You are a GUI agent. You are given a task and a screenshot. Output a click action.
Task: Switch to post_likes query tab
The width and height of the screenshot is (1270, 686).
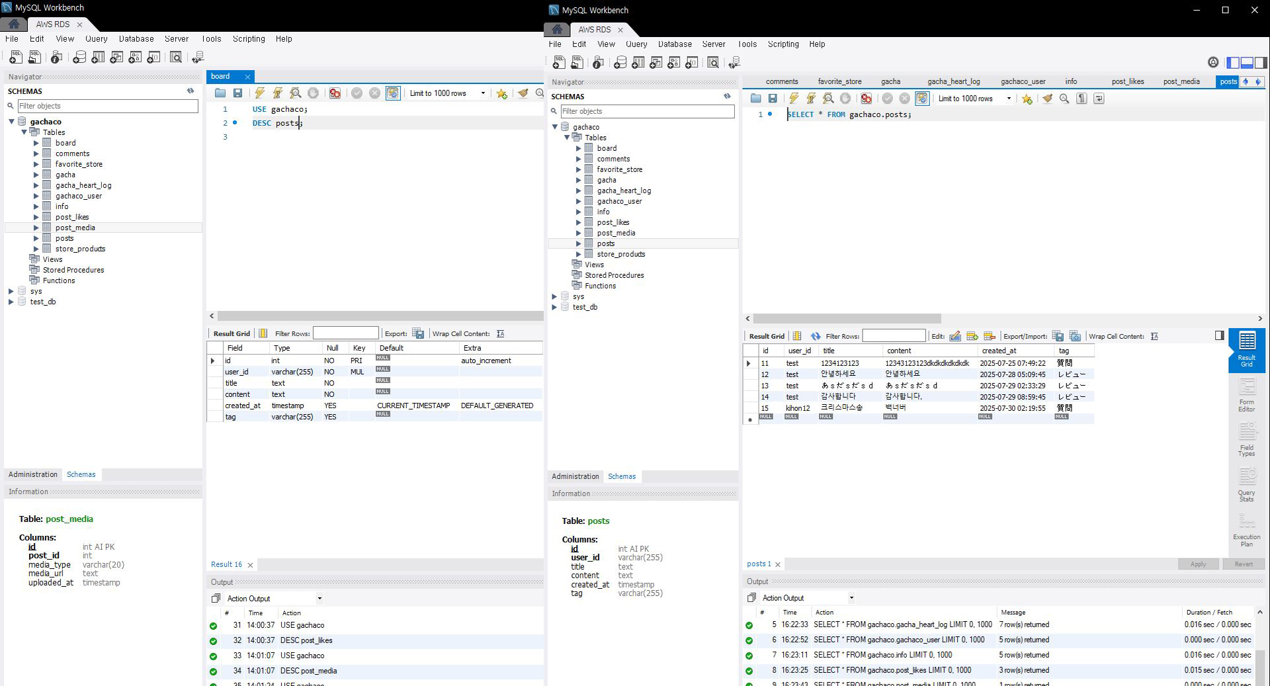pyautogui.click(x=1127, y=81)
